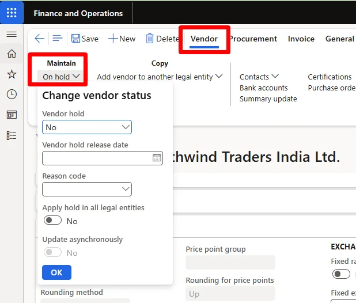Open Recent clock icon in sidebar

(x=12, y=94)
